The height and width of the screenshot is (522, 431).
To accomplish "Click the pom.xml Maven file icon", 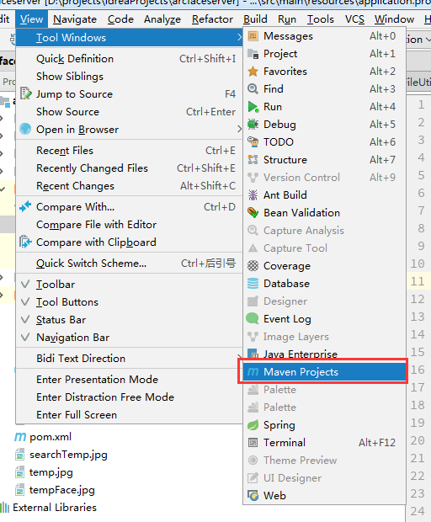I will (x=20, y=437).
